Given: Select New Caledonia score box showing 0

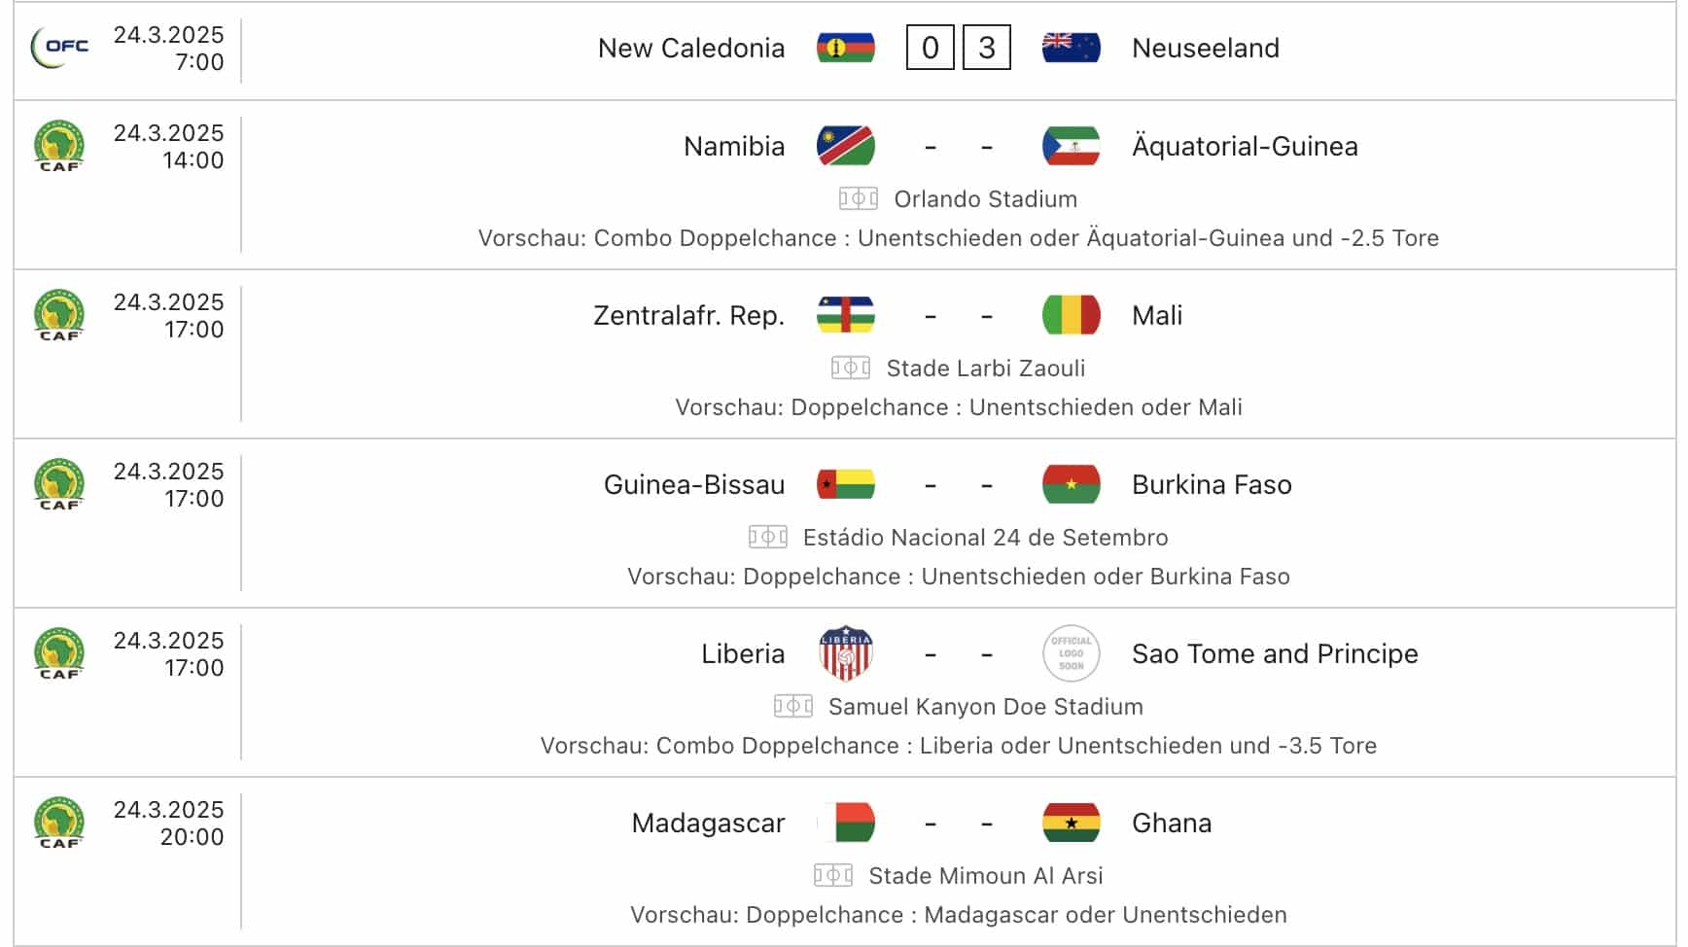Looking at the screenshot, I should tap(931, 48).
